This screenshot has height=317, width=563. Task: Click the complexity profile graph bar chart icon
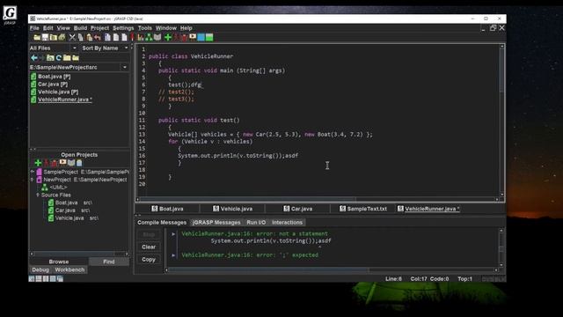point(140,37)
